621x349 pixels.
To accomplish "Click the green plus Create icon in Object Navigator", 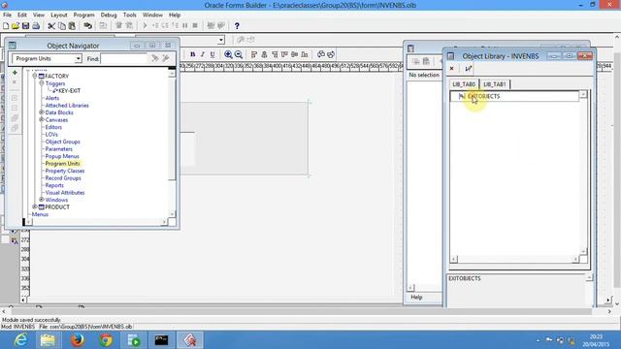I will 15,73.
